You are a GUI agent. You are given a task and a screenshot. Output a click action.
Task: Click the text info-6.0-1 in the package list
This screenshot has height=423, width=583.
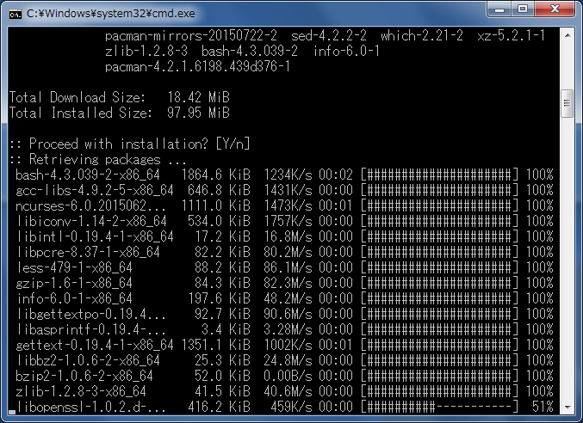tap(346, 51)
